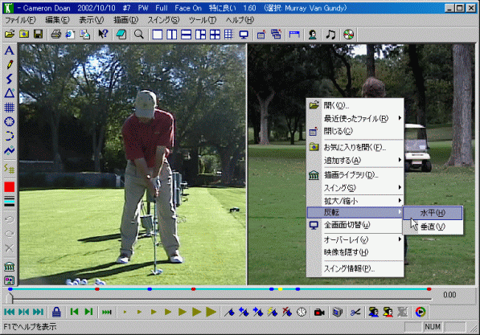Choose 描画ライブラリ(D) in context menu
Viewport: 480px width, 335px height.
coord(355,175)
